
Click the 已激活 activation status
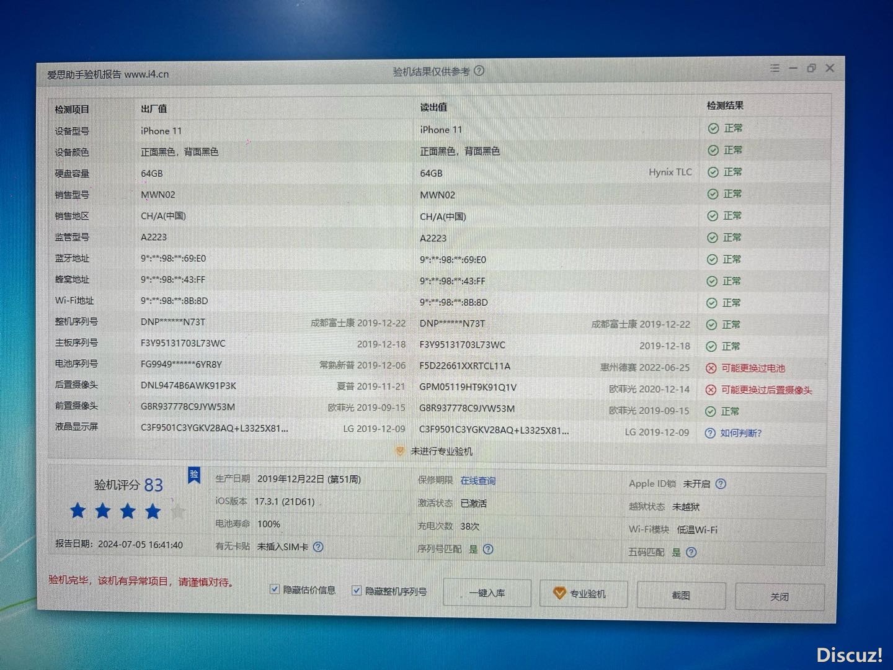pyautogui.click(x=473, y=503)
